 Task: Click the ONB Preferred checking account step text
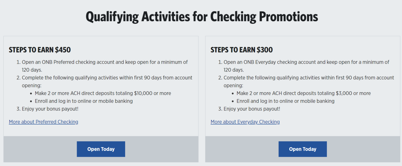point(105,62)
